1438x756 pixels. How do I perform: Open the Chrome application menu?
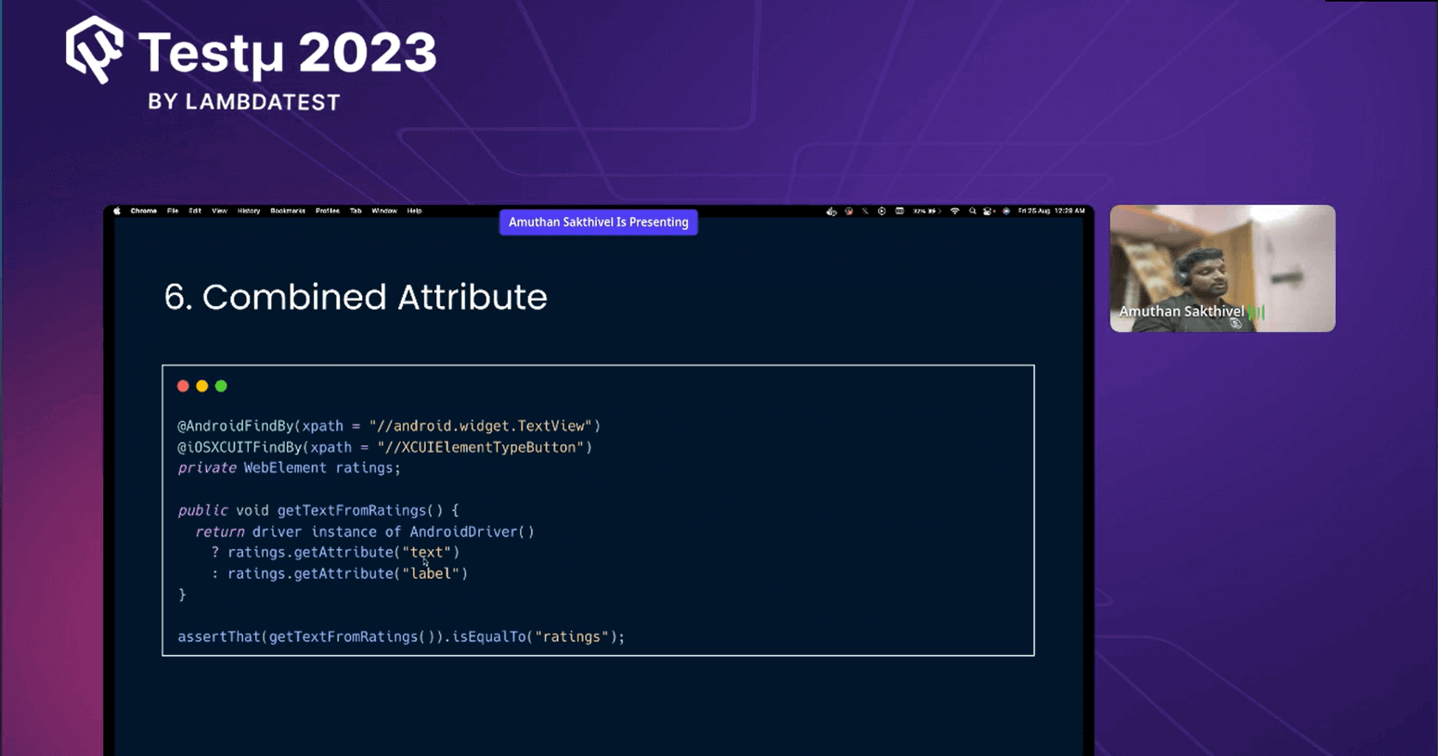144,211
